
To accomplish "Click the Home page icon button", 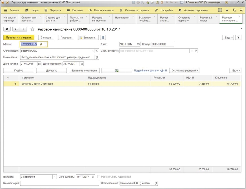I will point(7,29).
